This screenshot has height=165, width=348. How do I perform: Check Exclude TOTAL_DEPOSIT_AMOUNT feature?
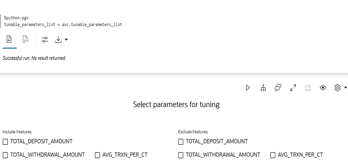[x=181, y=142]
